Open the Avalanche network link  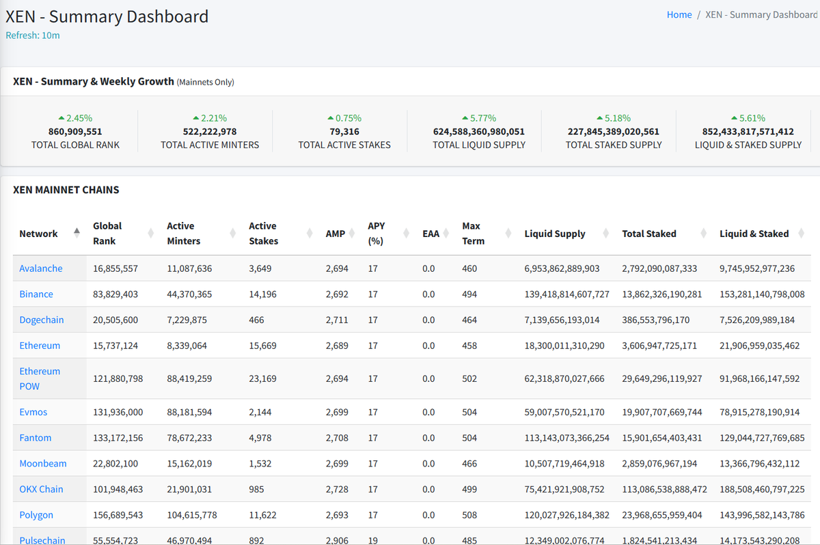(41, 268)
